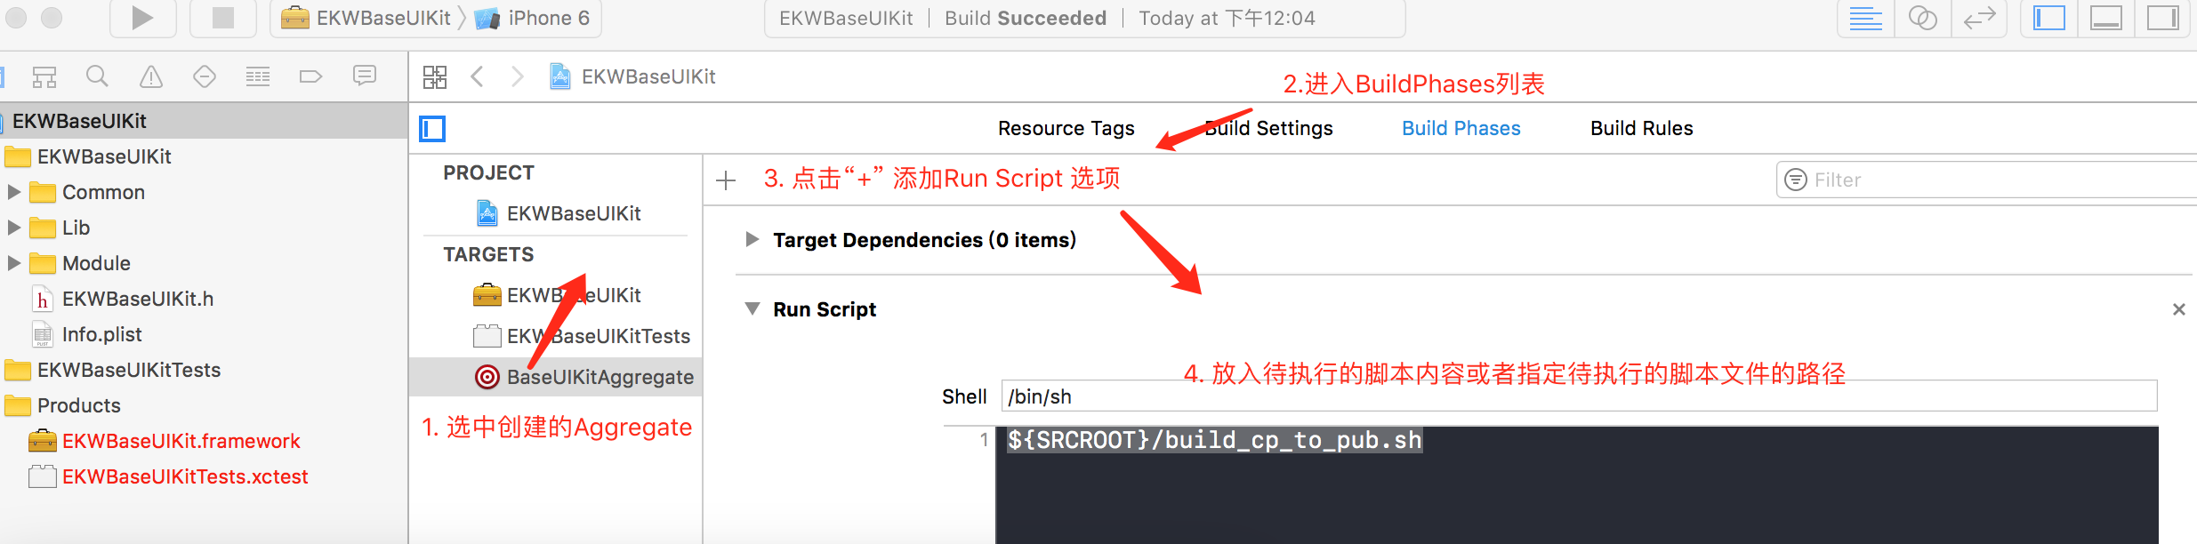Image resolution: width=2197 pixels, height=544 pixels.
Task: Toggle the bottom debug area panel
Action: point(2106,18)
